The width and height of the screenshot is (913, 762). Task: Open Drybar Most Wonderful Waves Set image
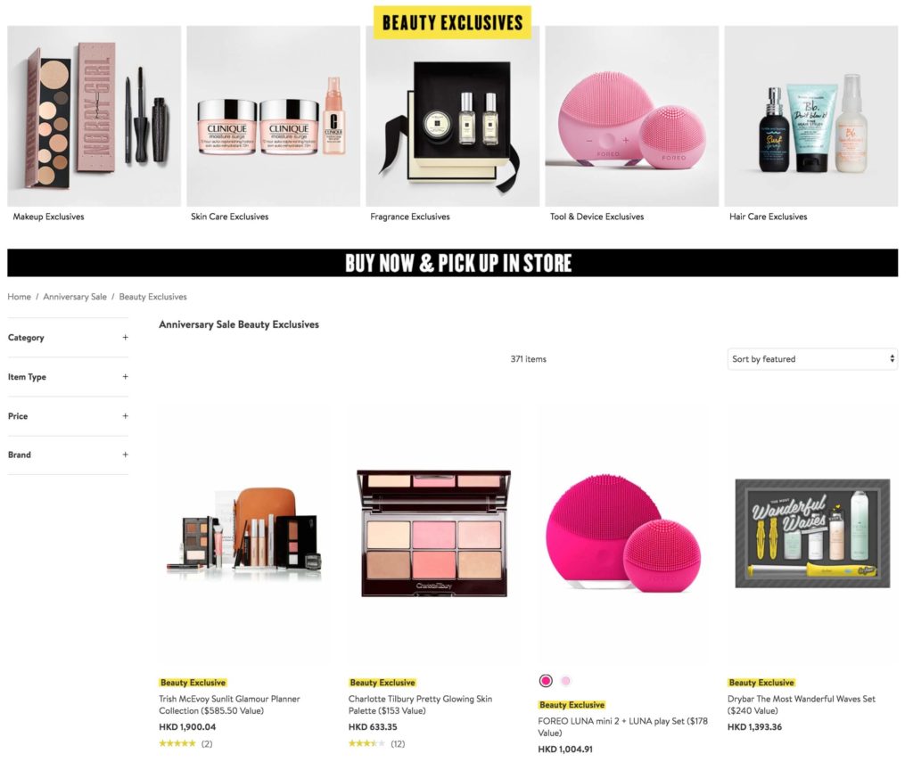pos(813,533)
